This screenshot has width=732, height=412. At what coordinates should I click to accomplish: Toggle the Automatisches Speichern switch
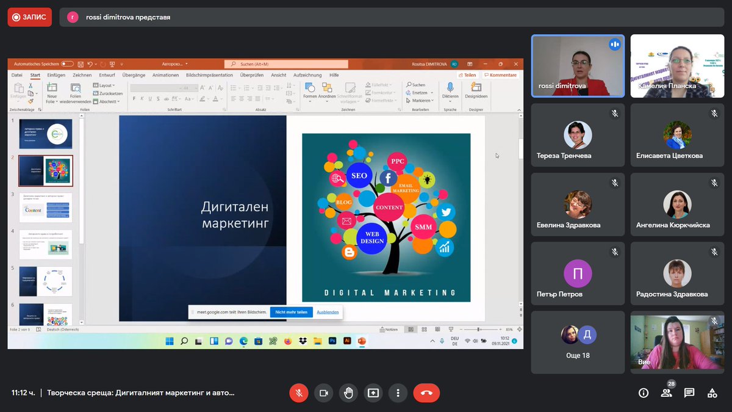tap(67, 63)
